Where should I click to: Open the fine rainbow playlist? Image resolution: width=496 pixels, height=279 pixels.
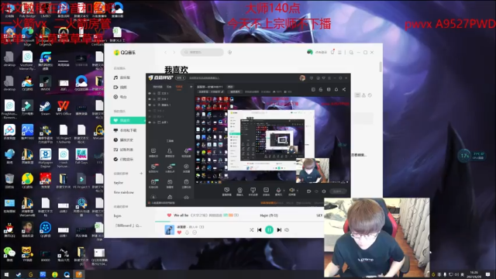[x=124, y=192]
